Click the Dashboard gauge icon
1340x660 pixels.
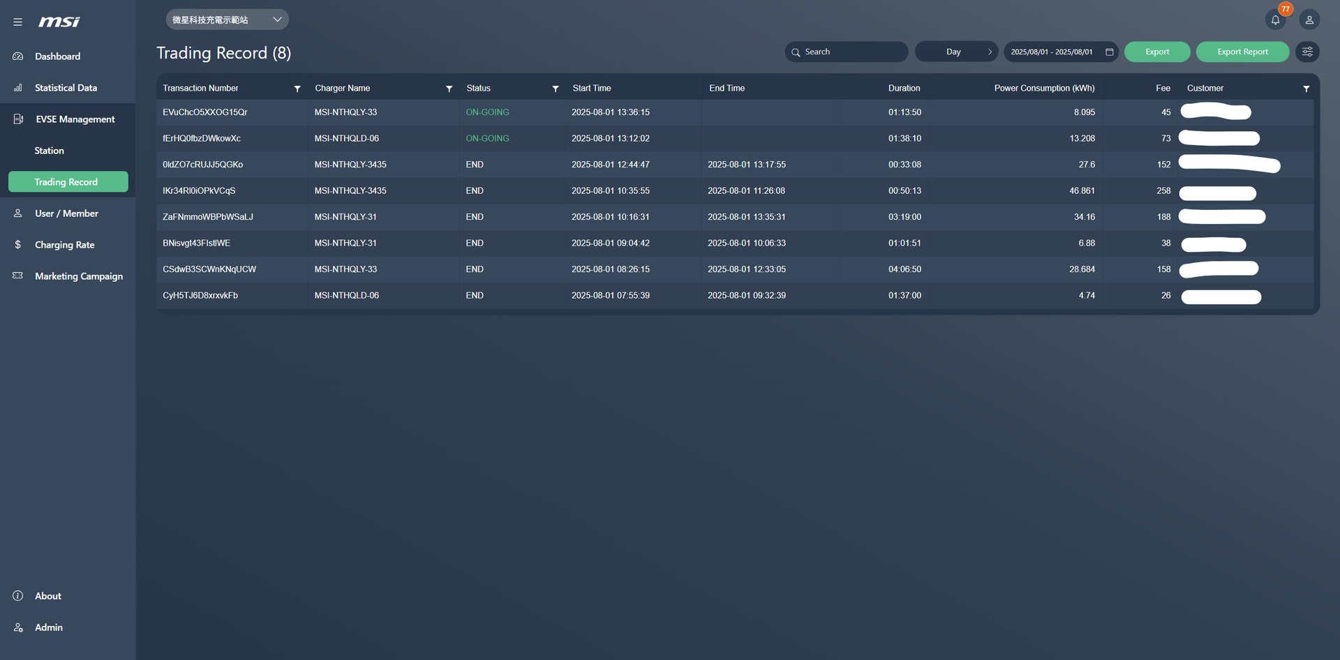(18, 56)
